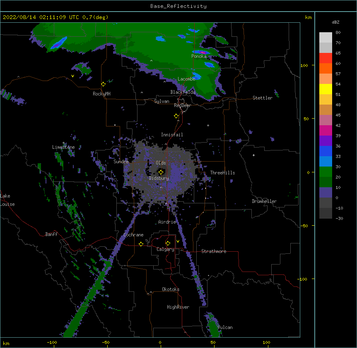Click the HighRiver label
Viewport: 357px width, 348px height.
(178, 307)
